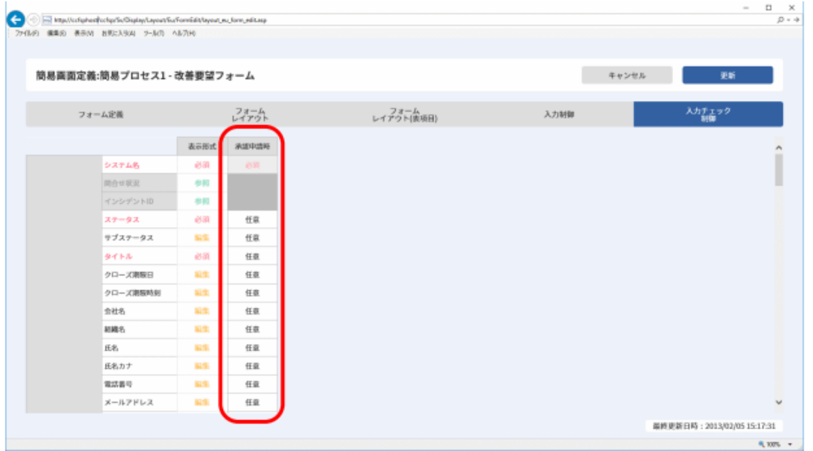Open the zoom 100% dropdown arrow
The width and height of the screenshot is (813, 451).
pyautogui.click(x=790, y=444)
